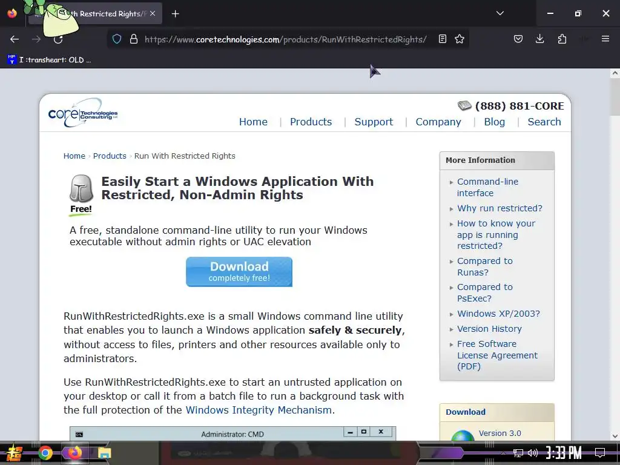Close the Restricted Rights tab

(x=153, y=13)
